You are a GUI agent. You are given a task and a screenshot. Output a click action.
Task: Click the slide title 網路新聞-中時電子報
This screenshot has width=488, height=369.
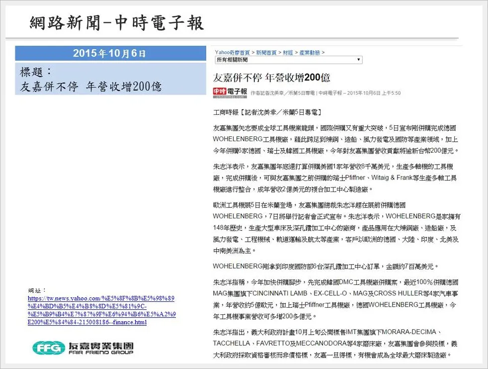click(x=117, y=23)
